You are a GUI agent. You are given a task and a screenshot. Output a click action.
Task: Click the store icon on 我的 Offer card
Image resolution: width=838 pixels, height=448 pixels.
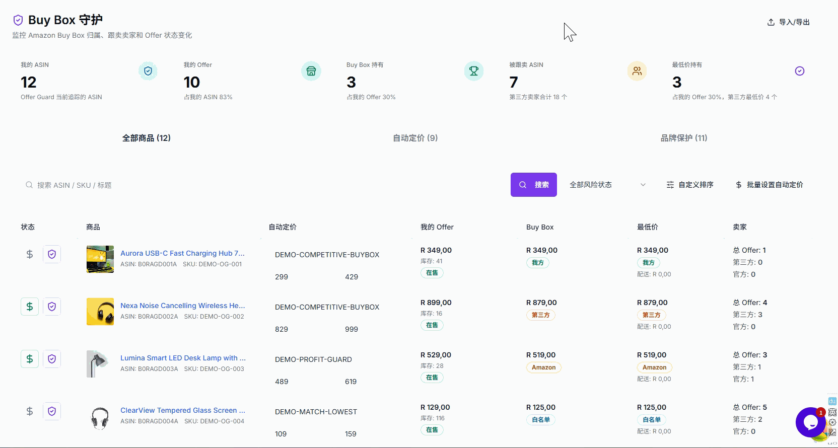311,71
